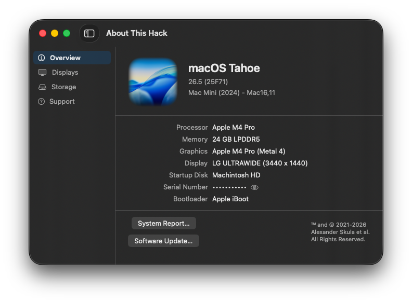Click the Storage drive icon
This screenshot has height=303, width=412.
click(x=42, y=87)
